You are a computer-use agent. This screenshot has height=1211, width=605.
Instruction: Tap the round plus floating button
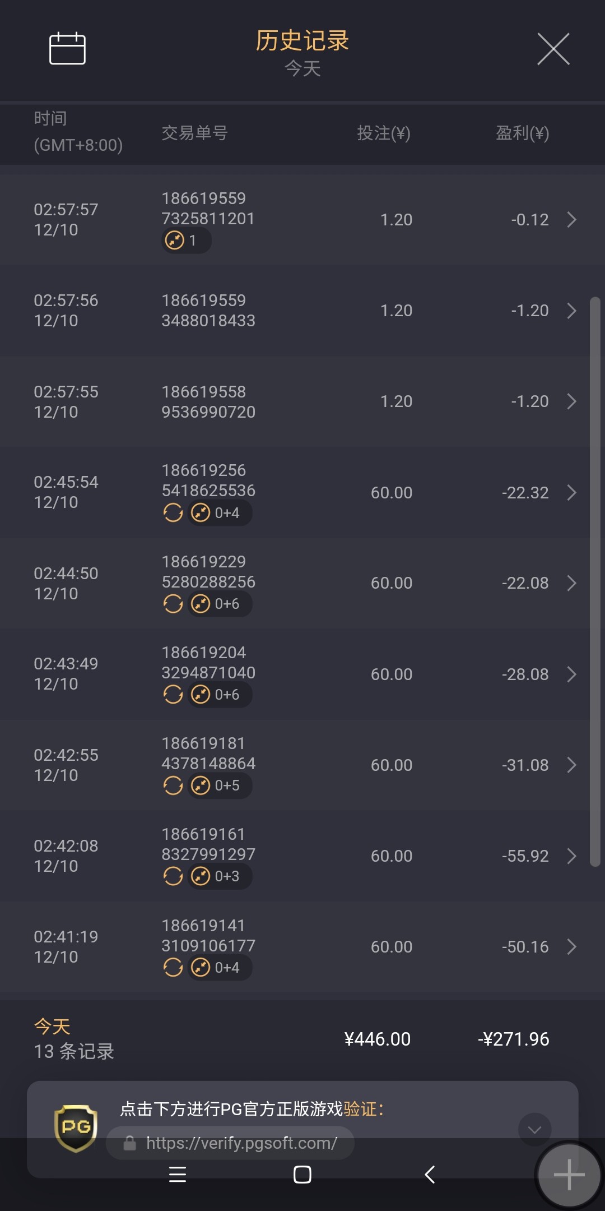click(x=569, y=1175)
